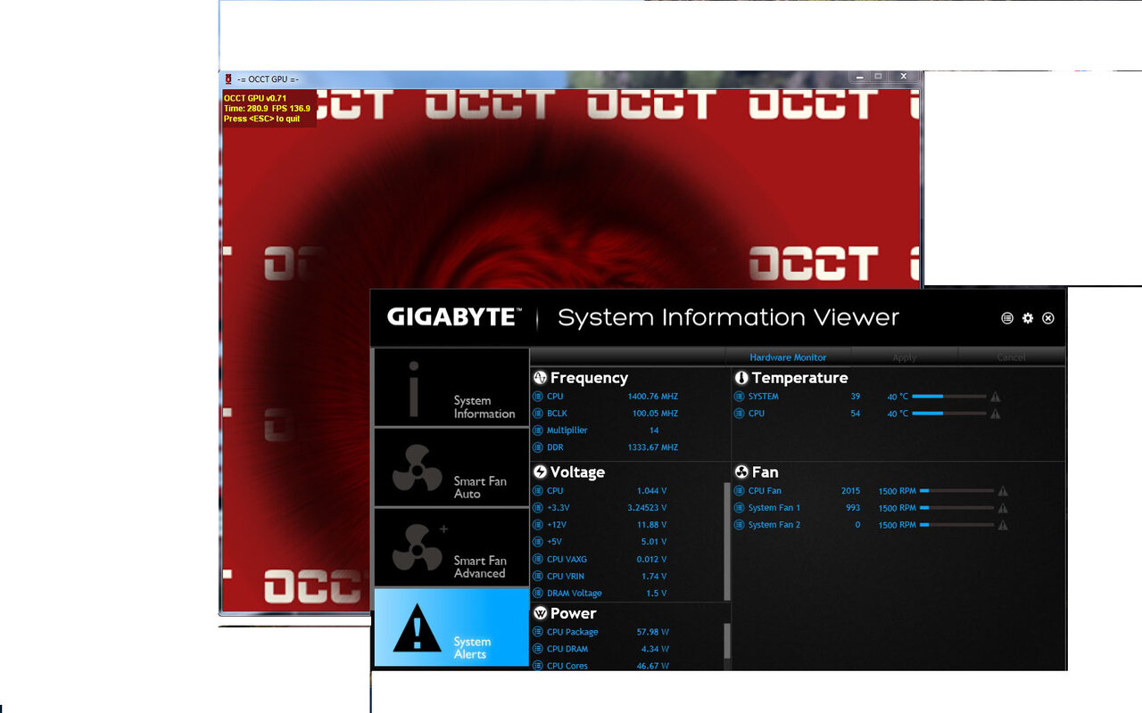Click the list icon beside BCLK
The width and height of the screenshot is (1142, 713).
click(538, 414)
